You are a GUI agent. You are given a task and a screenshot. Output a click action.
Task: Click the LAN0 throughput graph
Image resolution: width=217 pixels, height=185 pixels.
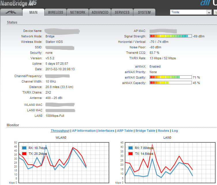[x=170, y=163]
